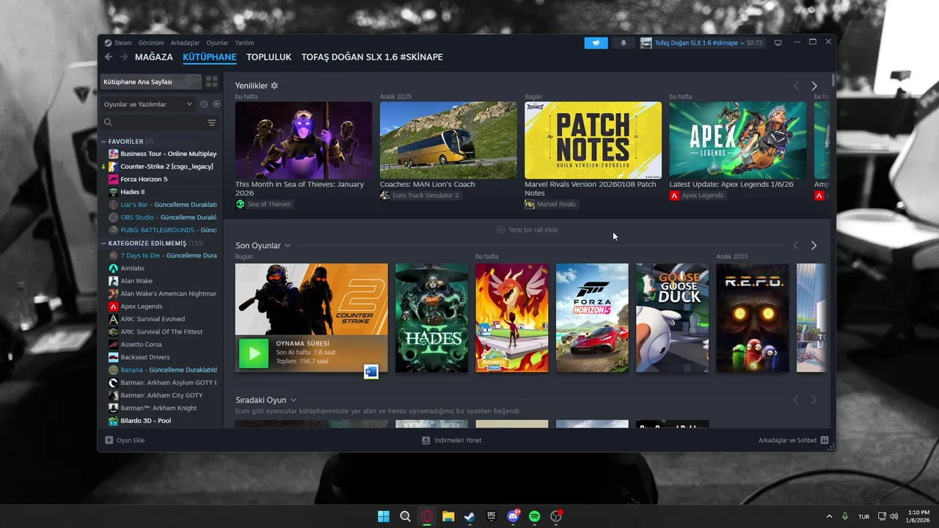Open the Arkadaşlar menu
The height and width of the screenshot is (528, 939).
tap(185, 43)
